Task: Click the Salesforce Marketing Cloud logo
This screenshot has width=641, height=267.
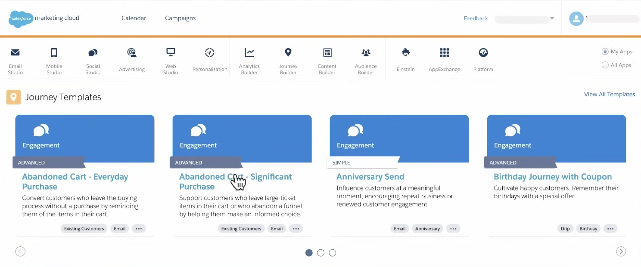Action: tap(44, 18)
